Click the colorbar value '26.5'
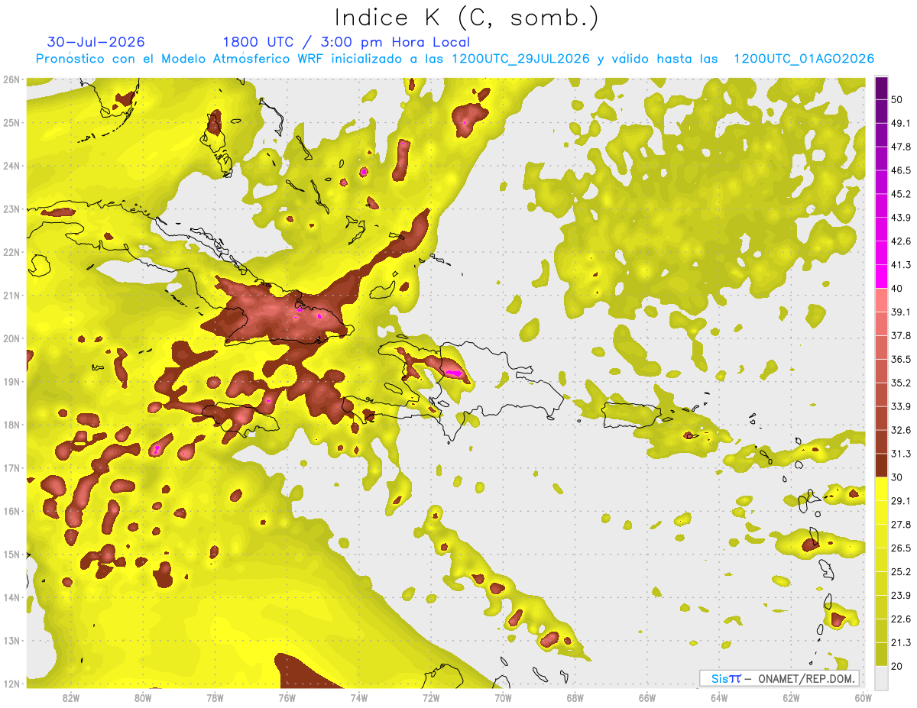 click(x=900, y=548)
